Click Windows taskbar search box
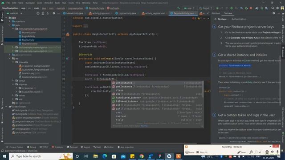The width and height of the screenshot is (285, 160). (x=41, y=156)
